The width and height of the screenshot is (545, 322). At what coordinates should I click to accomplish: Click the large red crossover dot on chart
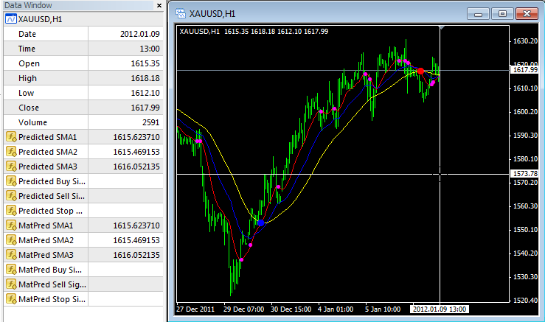[x=420, y=71]
